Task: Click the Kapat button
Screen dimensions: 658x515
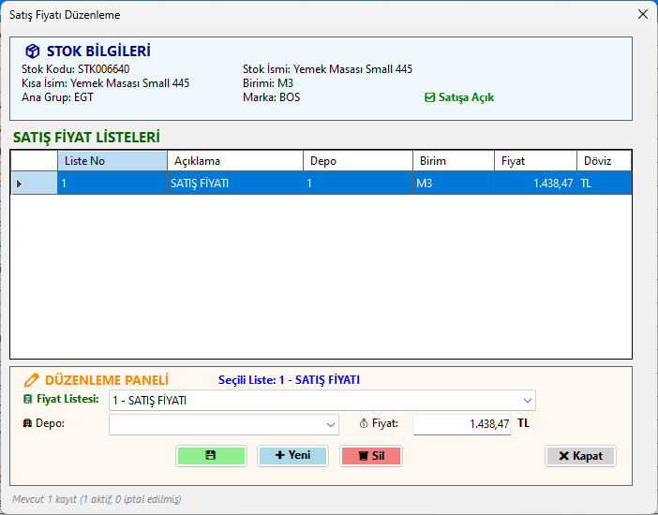Action: (x=580, y=456)
